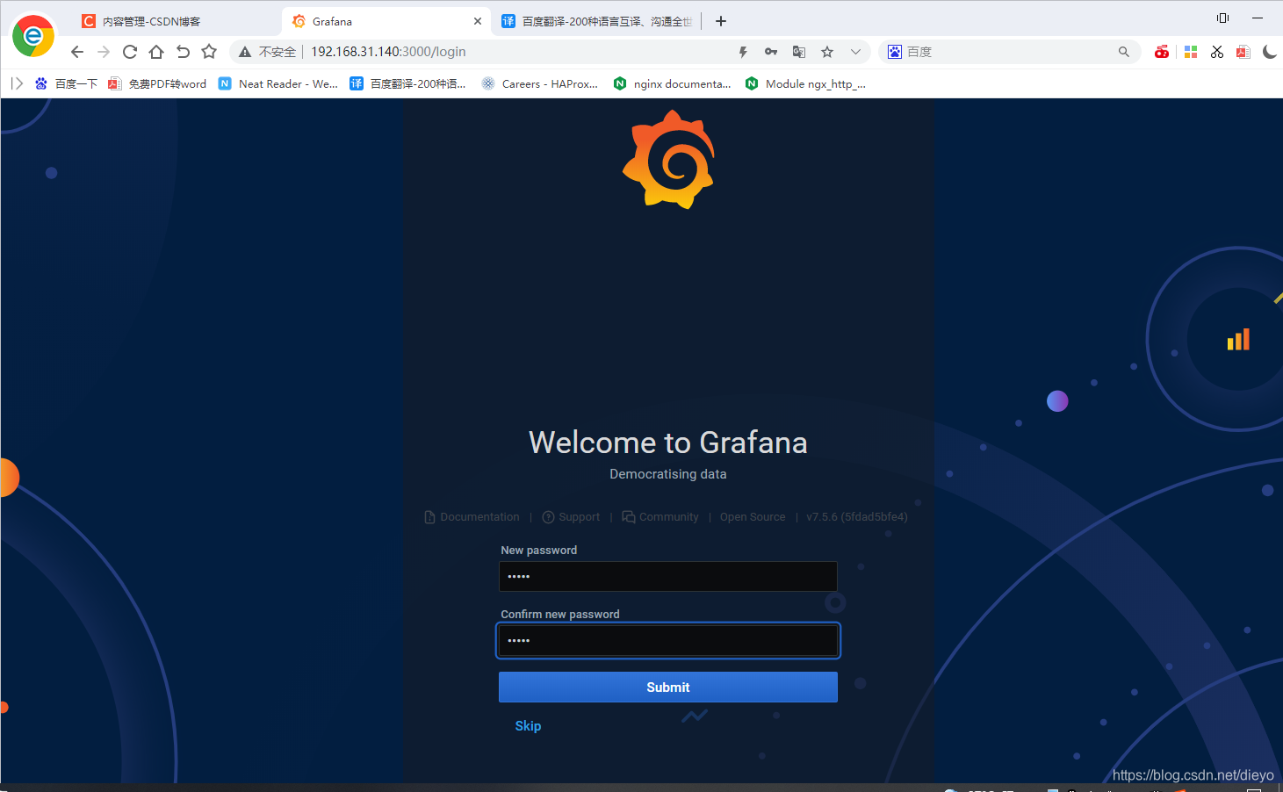This screenshot has width=1283, height=792.
Task: Go to the browser home icon
Action: pyautogui.click(x=156, y=52)
